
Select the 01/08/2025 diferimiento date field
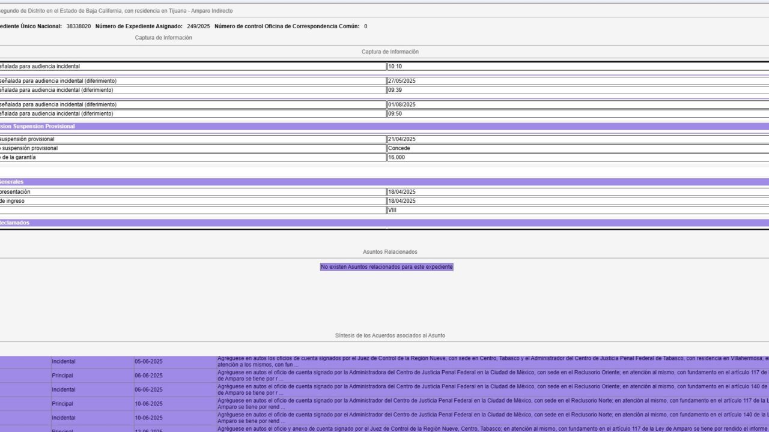tap(577, 104)
